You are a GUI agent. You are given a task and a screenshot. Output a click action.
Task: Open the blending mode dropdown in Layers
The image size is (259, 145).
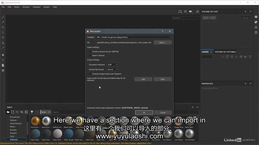pos(207,57)
